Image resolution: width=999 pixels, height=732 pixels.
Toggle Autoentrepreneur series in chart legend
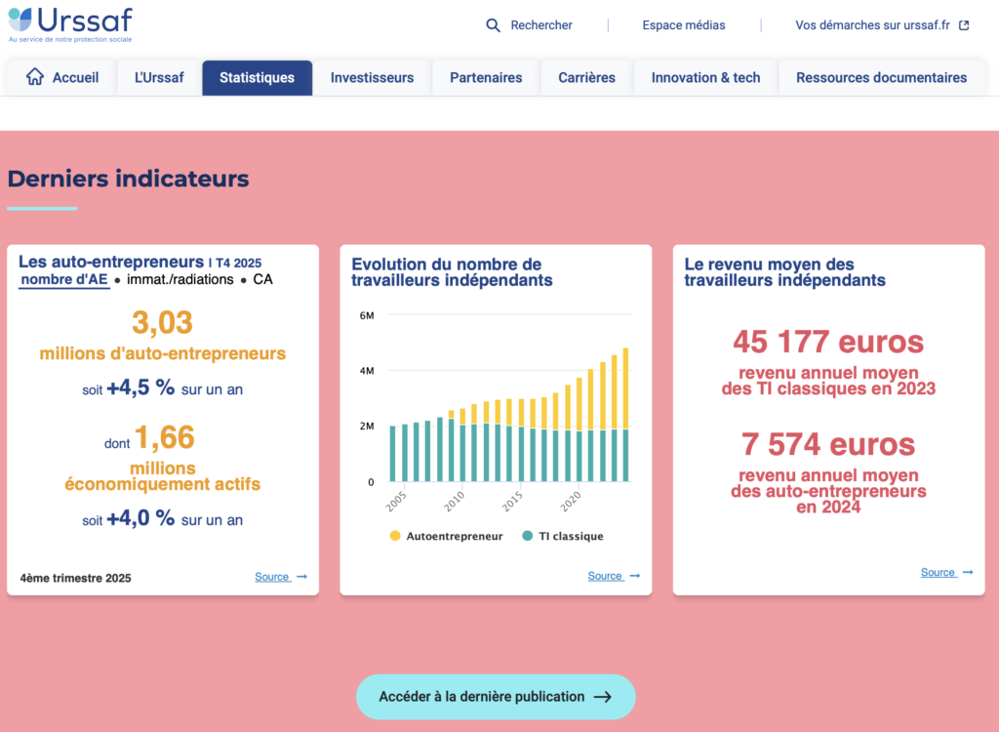(447, 536)
